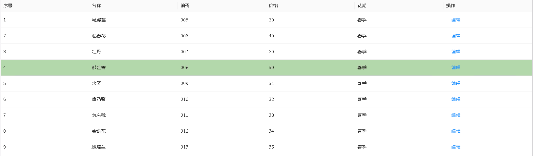Screen dimensions: 533x156
Task: Edit the 牡丹 row entry
Action: pos(456,52)
